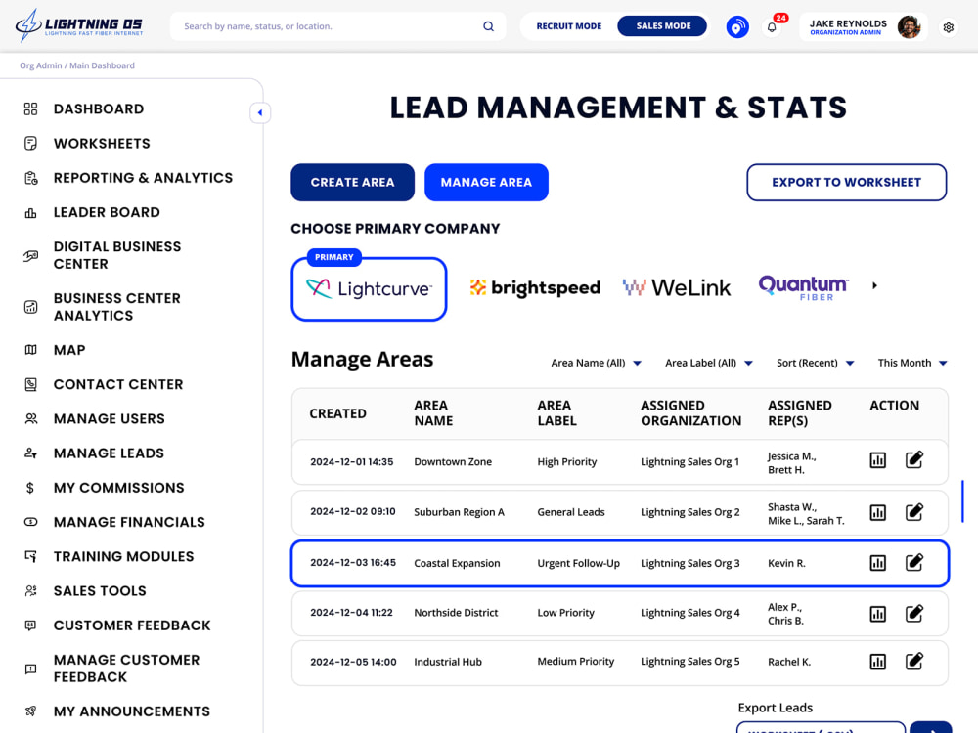Click the Worksheets sidebar icon
The height and width of the screenshot is (733, 978).
(x=30, y=144)
